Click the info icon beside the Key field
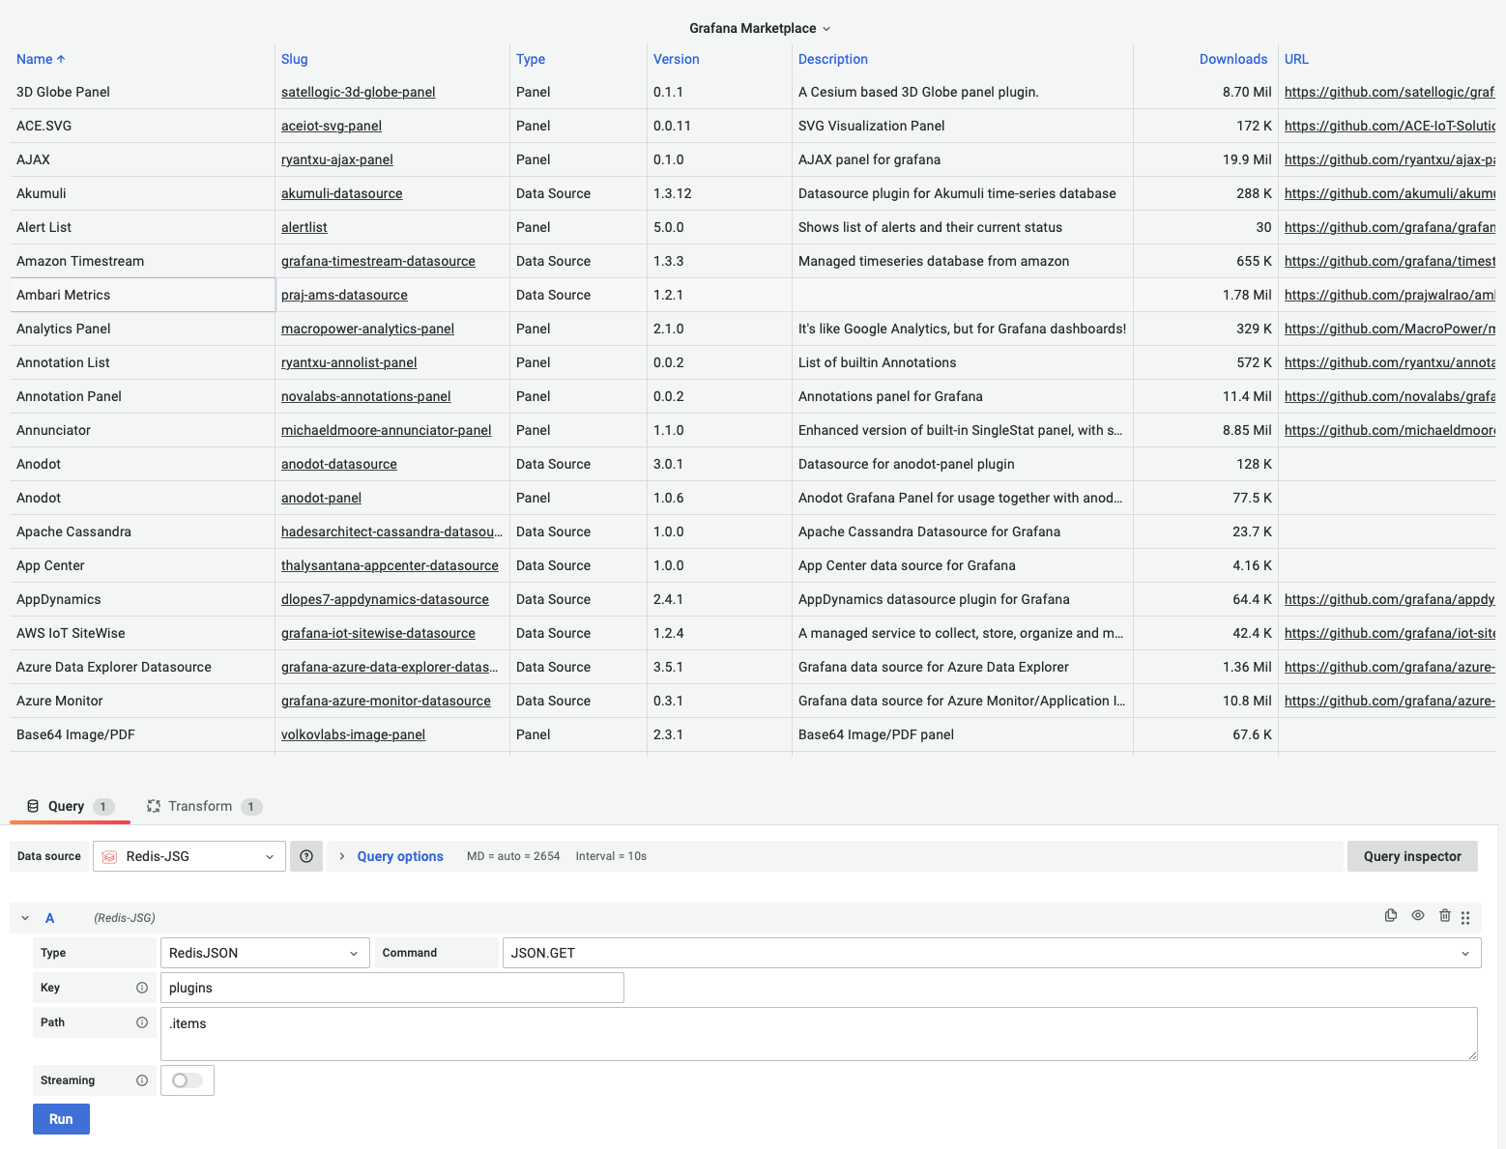The height and width of the screenshot is (1149, 1506). point(142,987)
